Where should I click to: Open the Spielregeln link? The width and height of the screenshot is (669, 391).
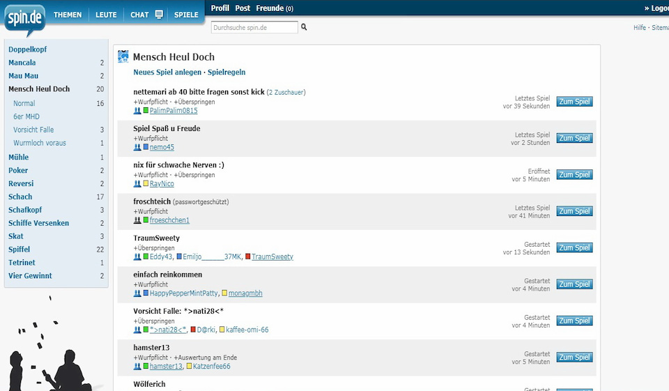tap(226, 72)
